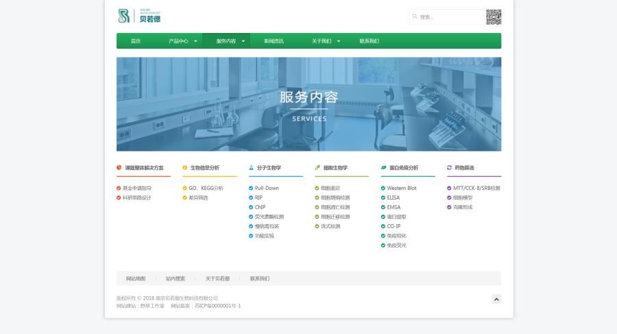This screenshot has height=334, width=617.
Task: Focus the search text field
Action: click(x=449, y=17)
